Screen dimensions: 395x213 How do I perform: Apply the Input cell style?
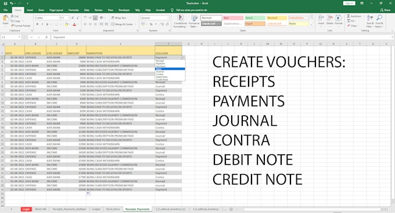255,24
